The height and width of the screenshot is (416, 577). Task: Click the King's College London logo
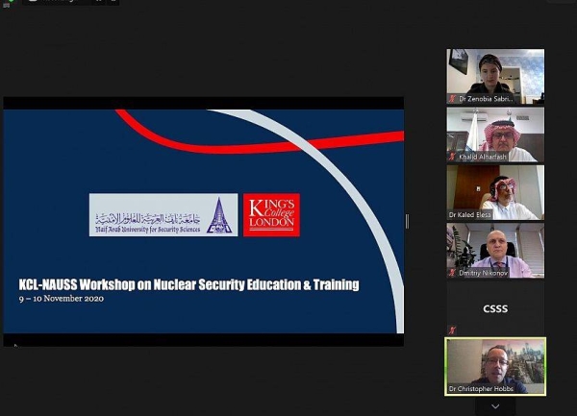pyautogui.click(x=271, y=215)
